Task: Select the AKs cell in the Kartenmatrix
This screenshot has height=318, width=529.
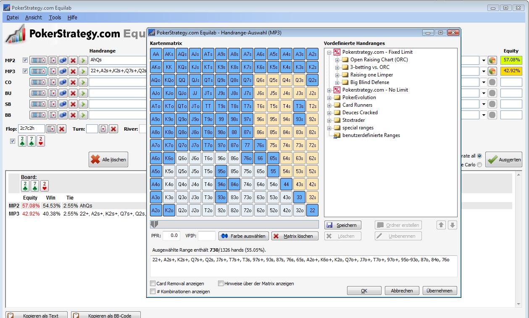Action: (169, 54)
